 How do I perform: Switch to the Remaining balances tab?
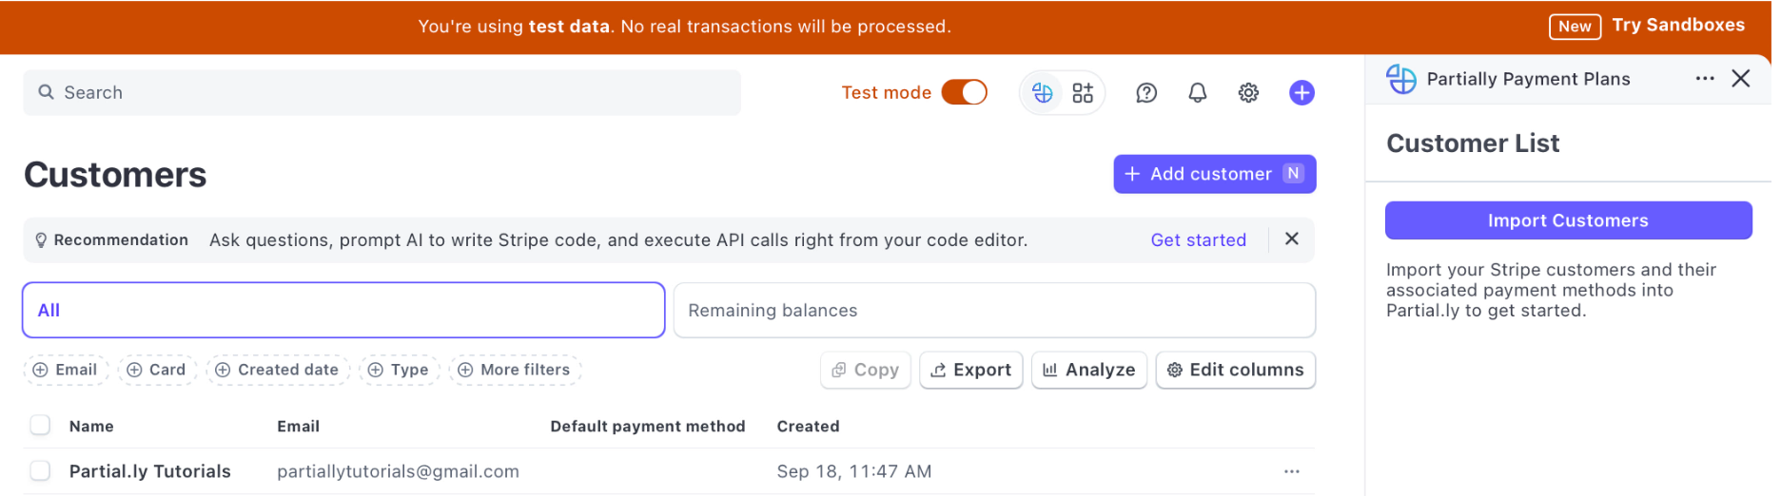pyautogui.click(x=994, y=311)
